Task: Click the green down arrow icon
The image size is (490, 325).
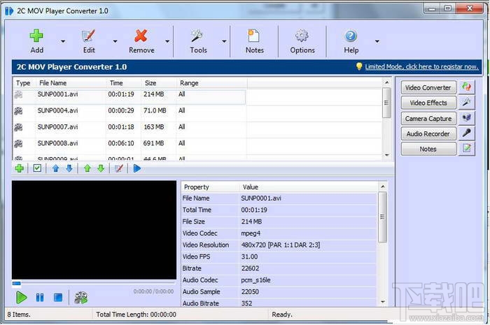Action: [101, 168]
